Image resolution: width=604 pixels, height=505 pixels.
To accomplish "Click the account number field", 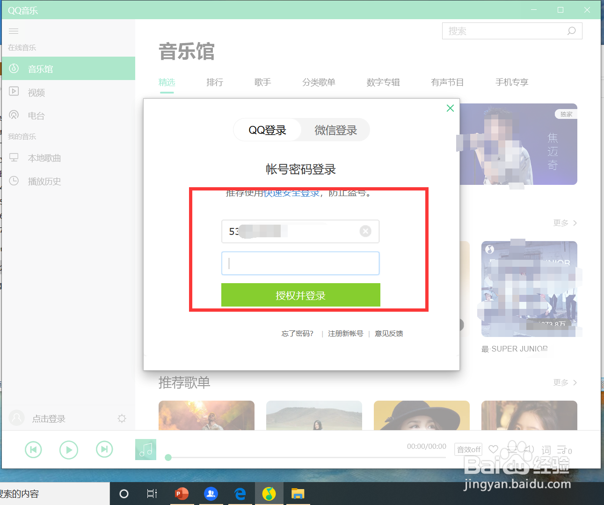I will tap(300, 231).
